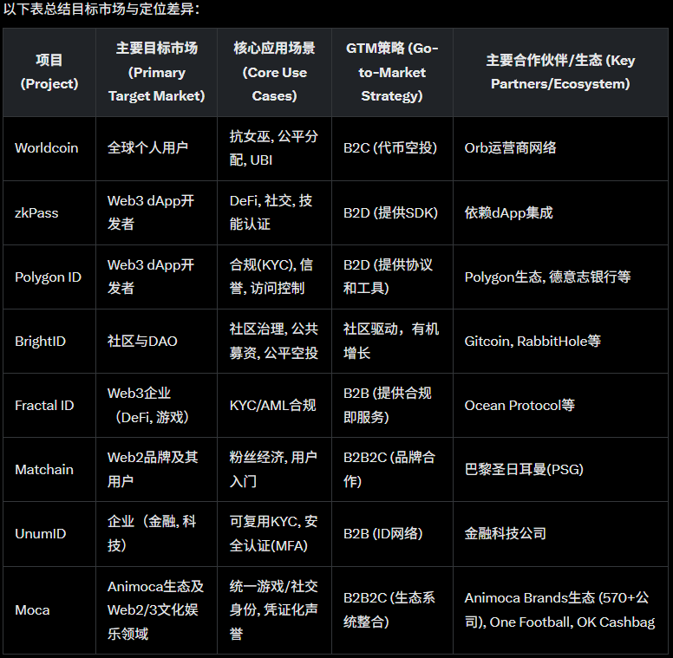Image resolution: width=673 pixels, height=658 pixels.
Task: Select the Worldcoin project cell
Action: point(49,148)
